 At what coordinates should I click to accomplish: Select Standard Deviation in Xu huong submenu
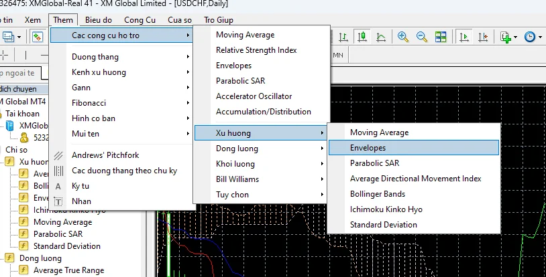point(414,225)
